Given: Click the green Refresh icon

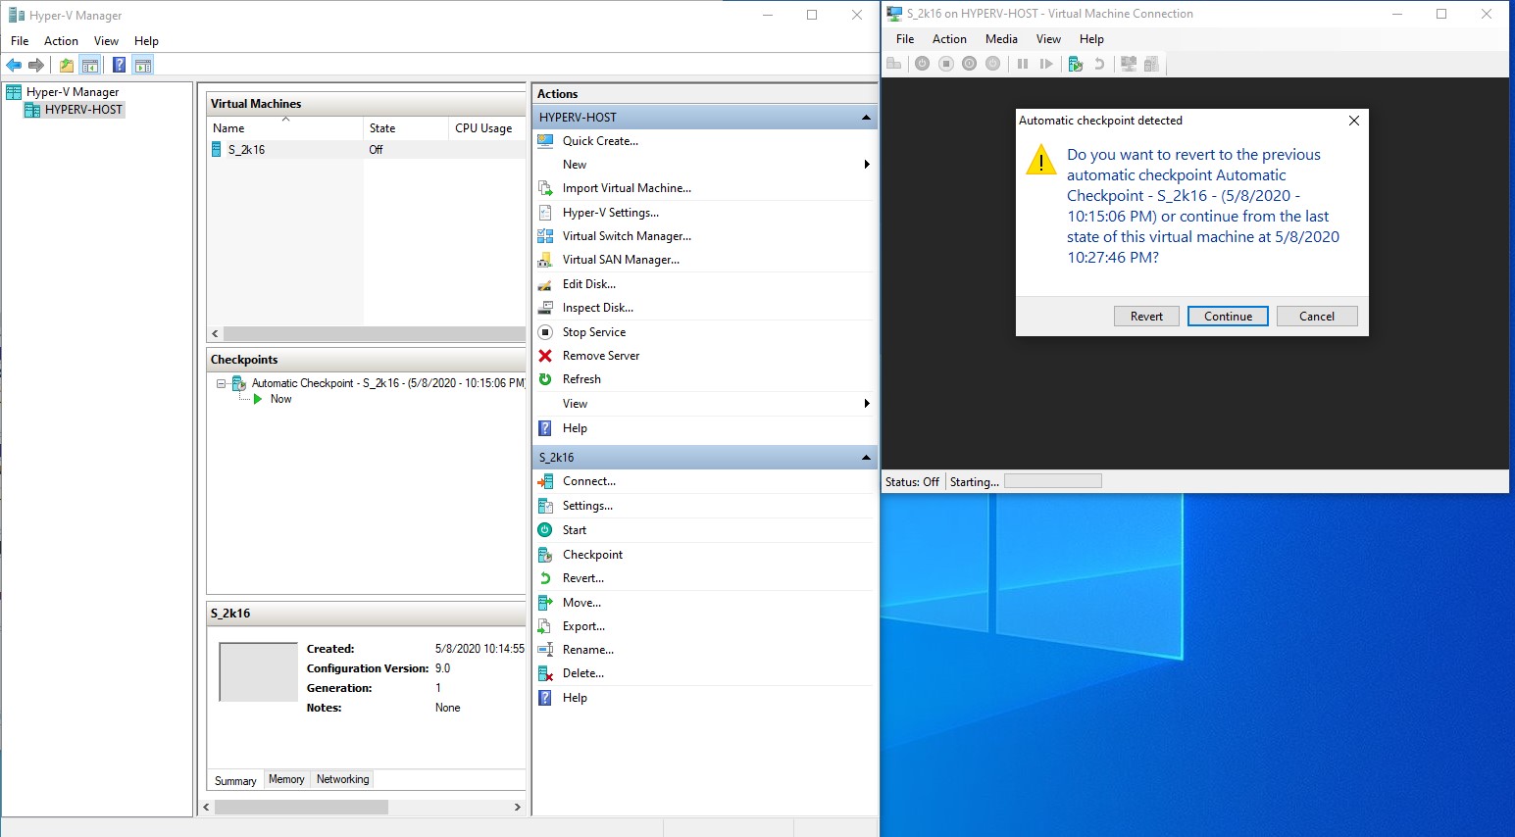Looking at the screenshot, I should point(545,379).
